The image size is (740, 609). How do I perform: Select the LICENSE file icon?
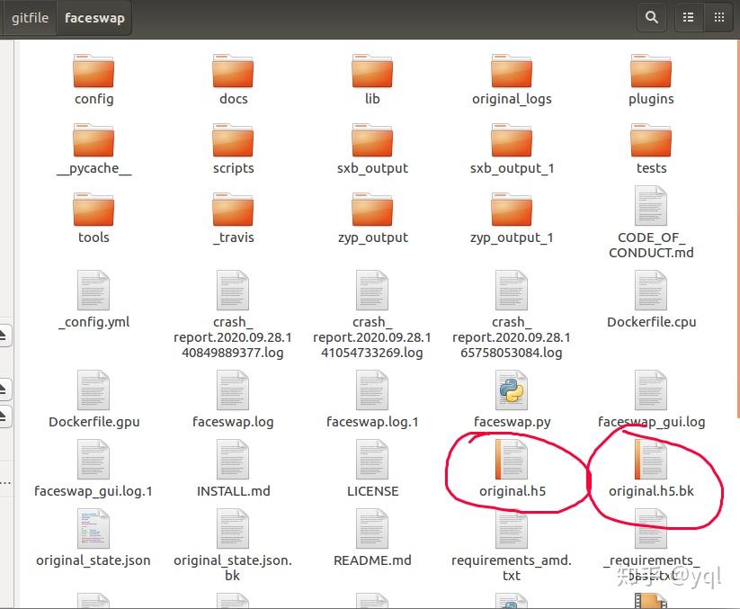372,460
